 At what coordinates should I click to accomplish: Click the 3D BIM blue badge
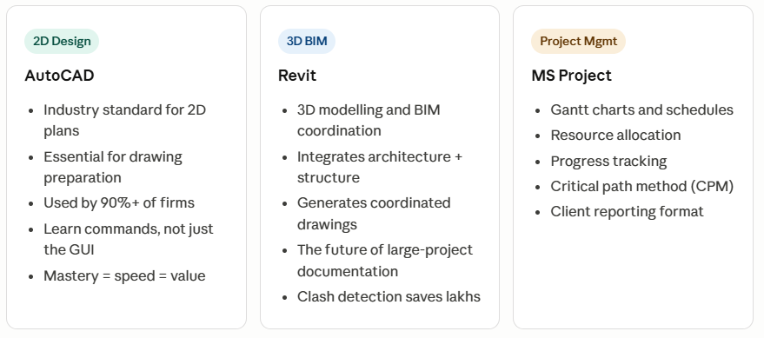[307, 42]
